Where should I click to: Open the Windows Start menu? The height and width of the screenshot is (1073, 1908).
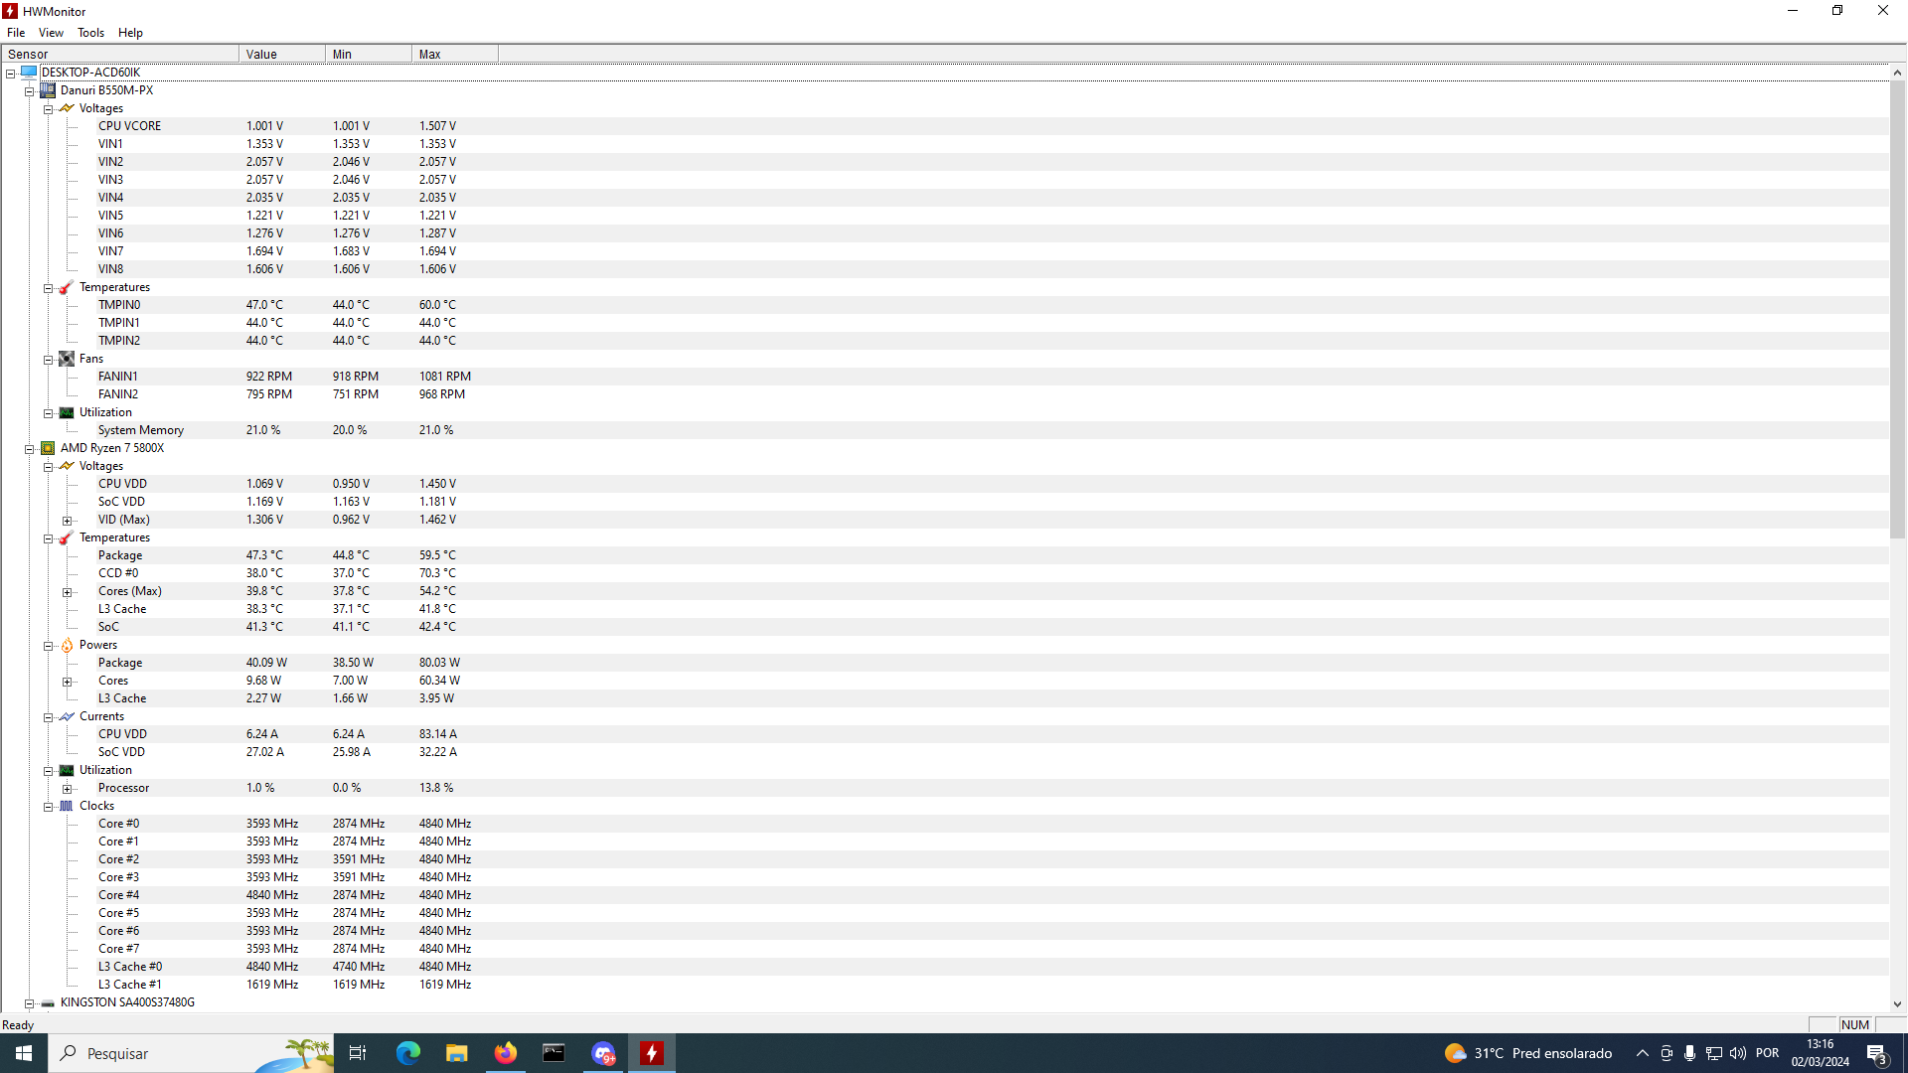24,1053
